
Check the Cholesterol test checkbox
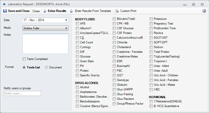tap(114, 47)
